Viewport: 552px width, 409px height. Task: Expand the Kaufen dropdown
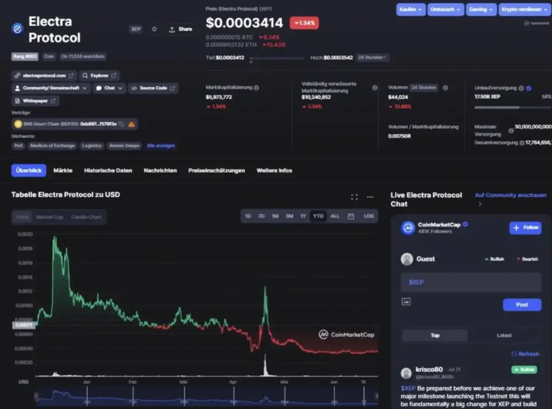[x=410, y=10]
